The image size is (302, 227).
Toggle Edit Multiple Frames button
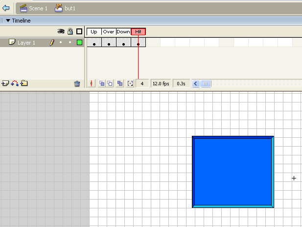click(120, 83)
